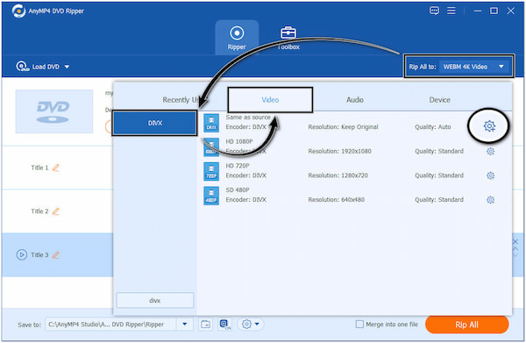
Task: Click the DVD thumbnail
Action: 54,111
